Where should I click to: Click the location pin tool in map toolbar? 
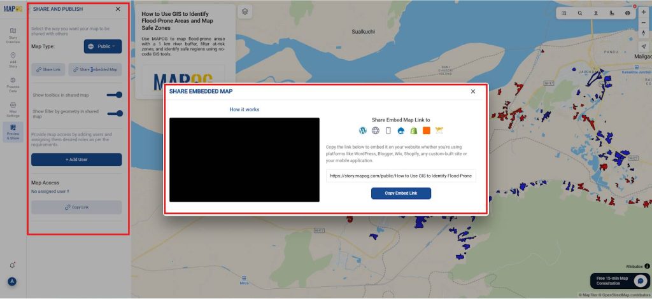click(x=595, y=13)
